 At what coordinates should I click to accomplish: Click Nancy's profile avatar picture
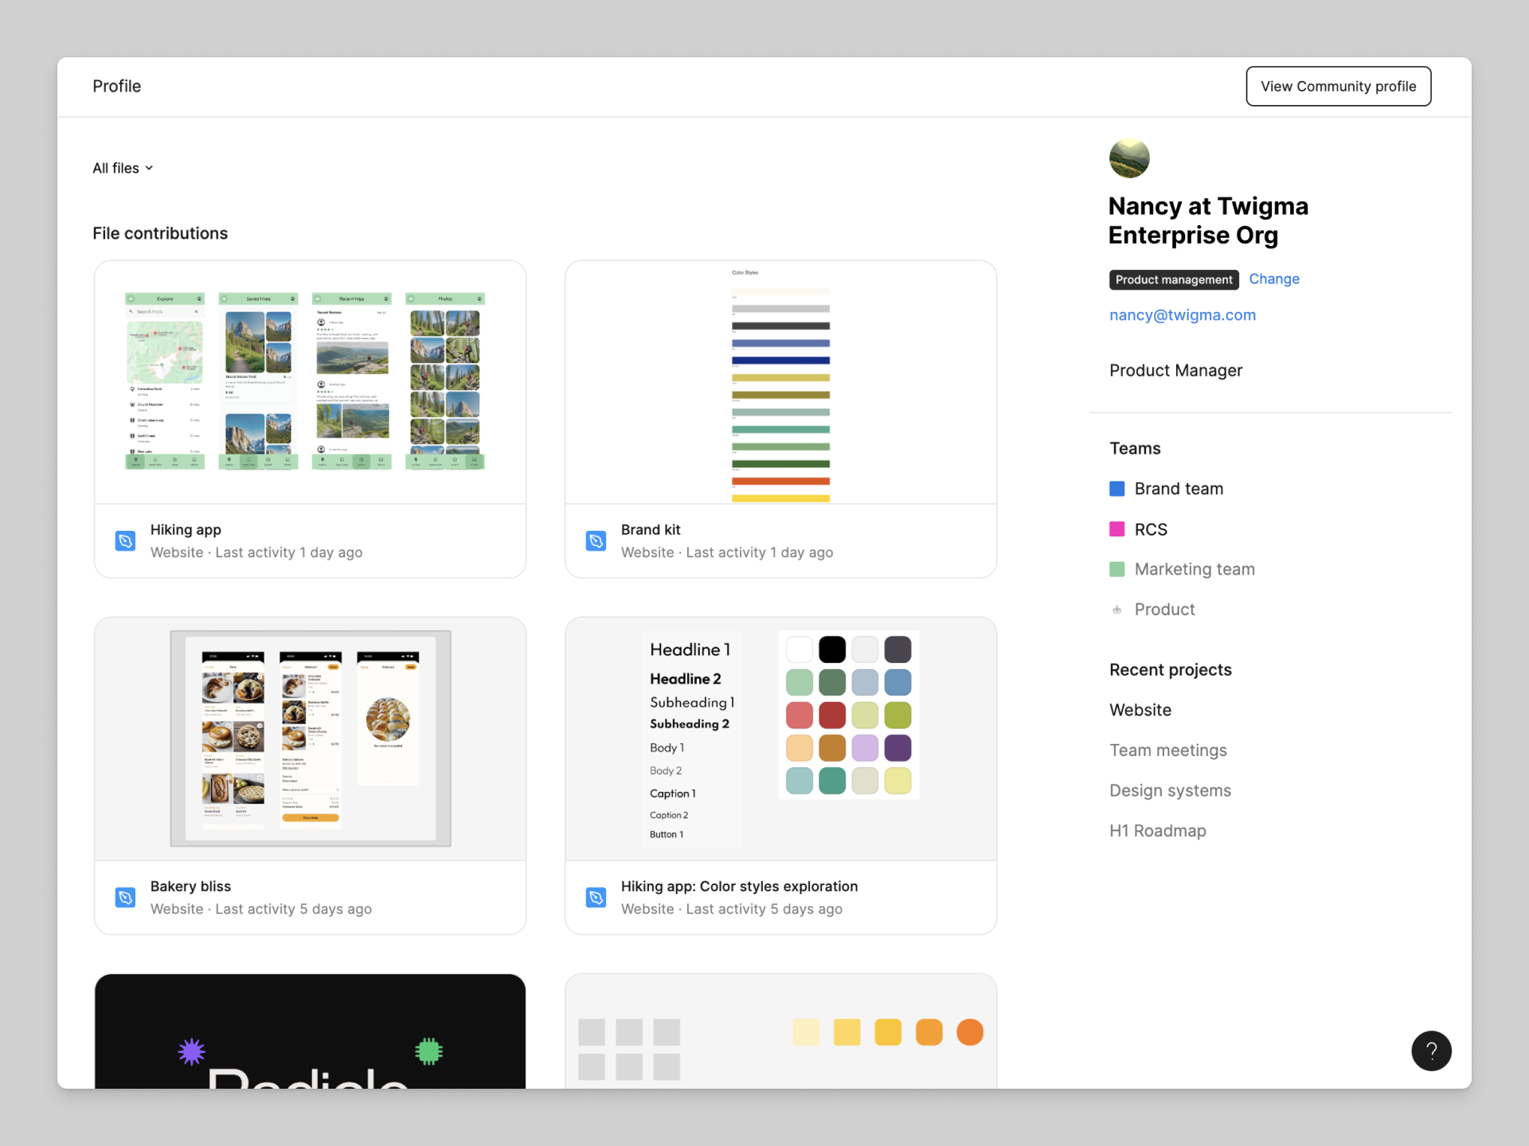(1129, 158)
